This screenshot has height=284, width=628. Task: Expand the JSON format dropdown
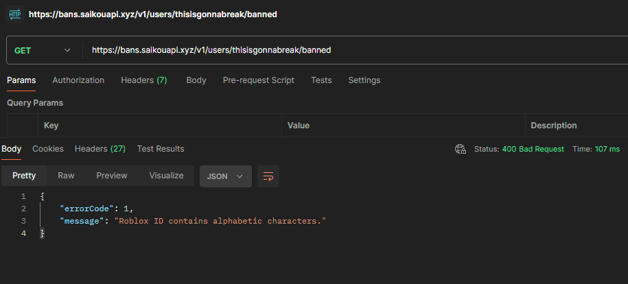pos(226,176)
